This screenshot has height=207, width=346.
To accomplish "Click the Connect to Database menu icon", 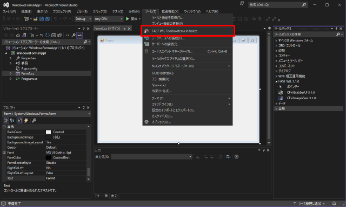I will 147,38.
